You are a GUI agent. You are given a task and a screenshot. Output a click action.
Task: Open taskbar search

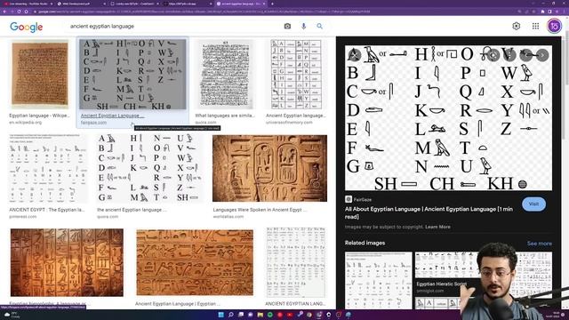(x=231, y=315)
